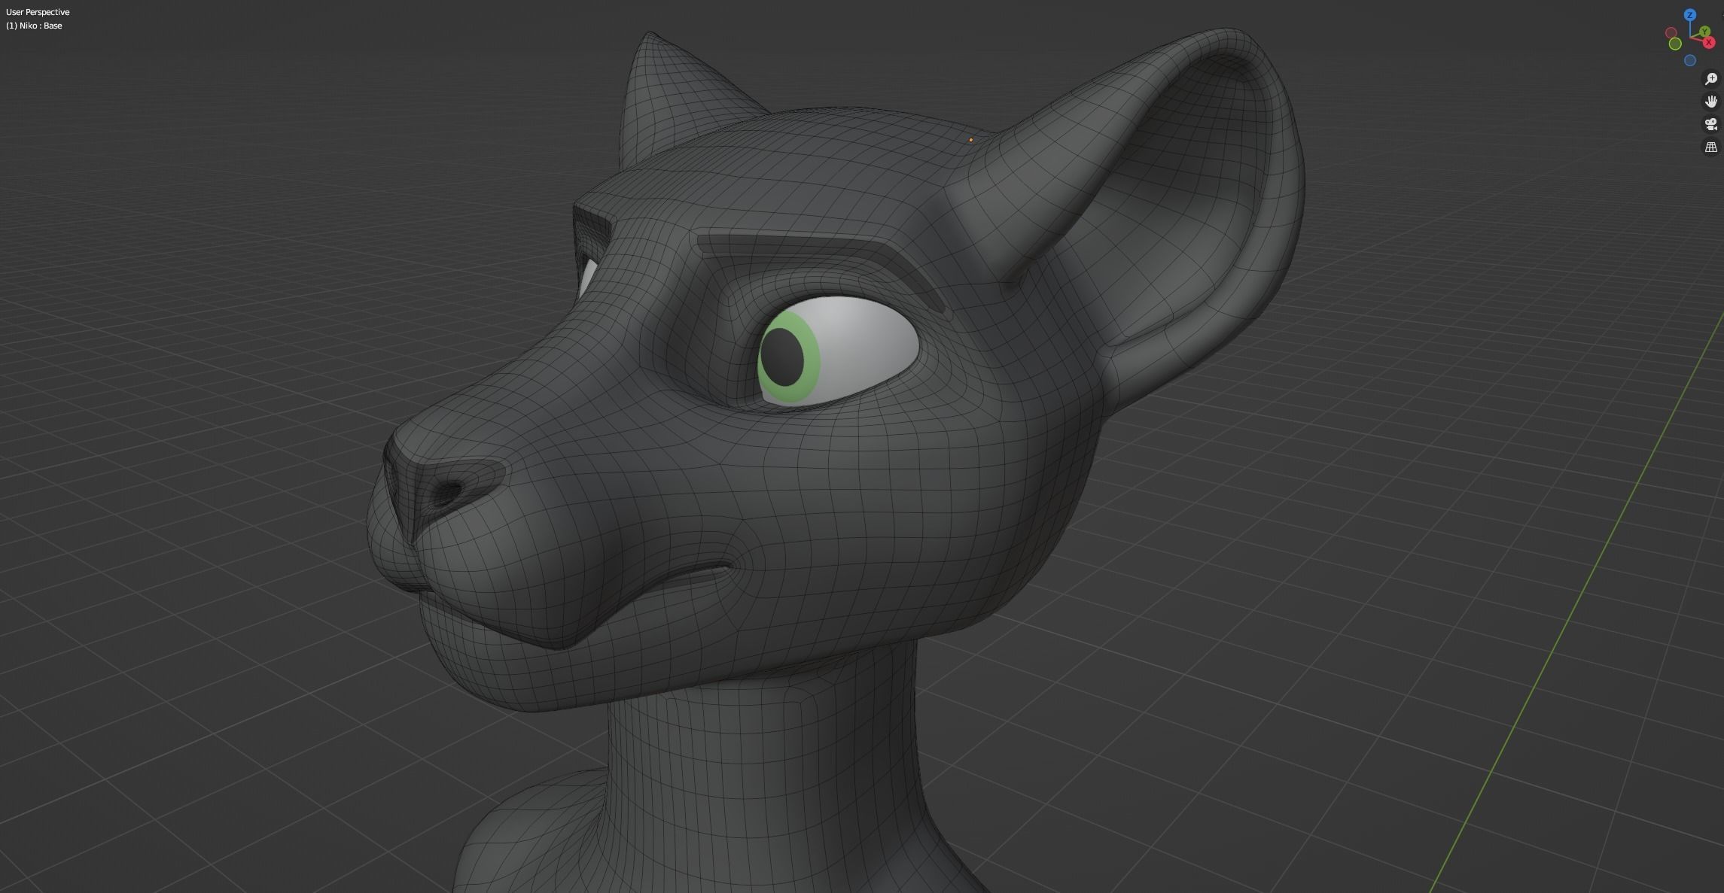Image resolution: width=1724 pixels, height=893 pixels.
Task: Click the negative X red hollow gizmo circle
Action: [1671, 32]
